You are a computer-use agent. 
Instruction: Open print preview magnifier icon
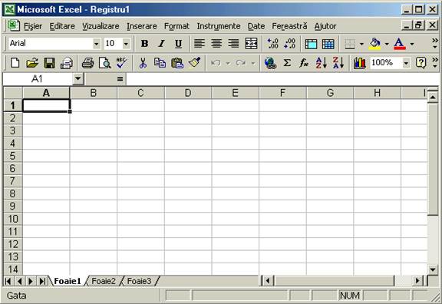click(104, 63)
